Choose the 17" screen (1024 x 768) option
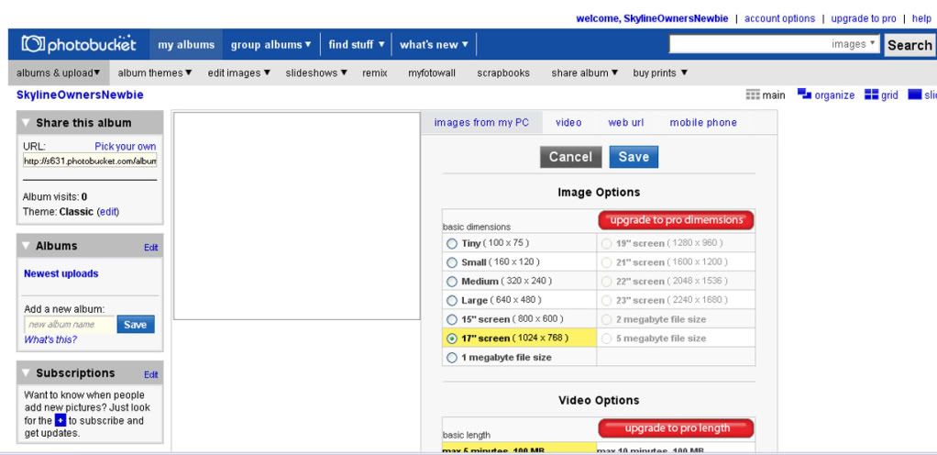 [x=452, y=338]
